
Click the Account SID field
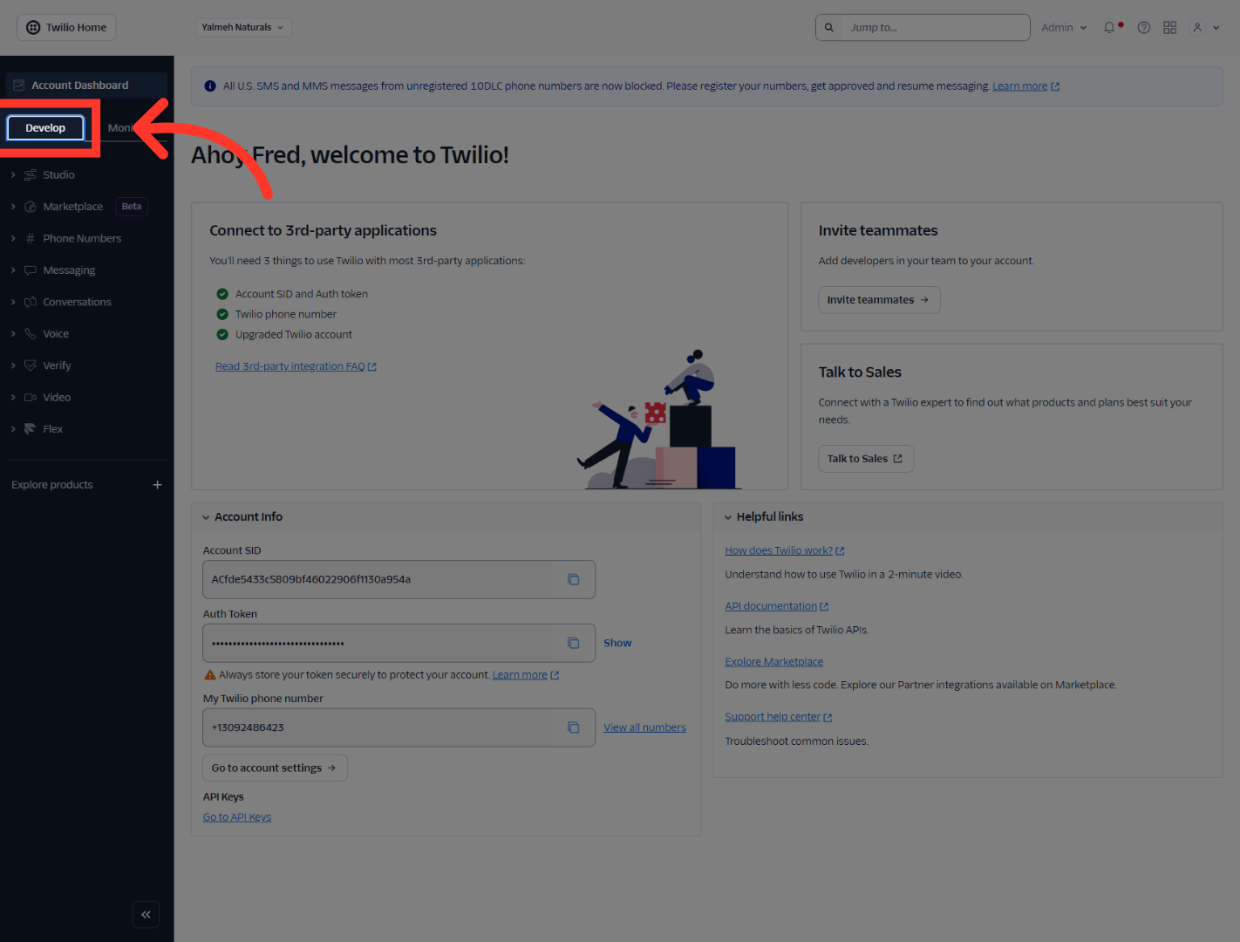point(399,579)
